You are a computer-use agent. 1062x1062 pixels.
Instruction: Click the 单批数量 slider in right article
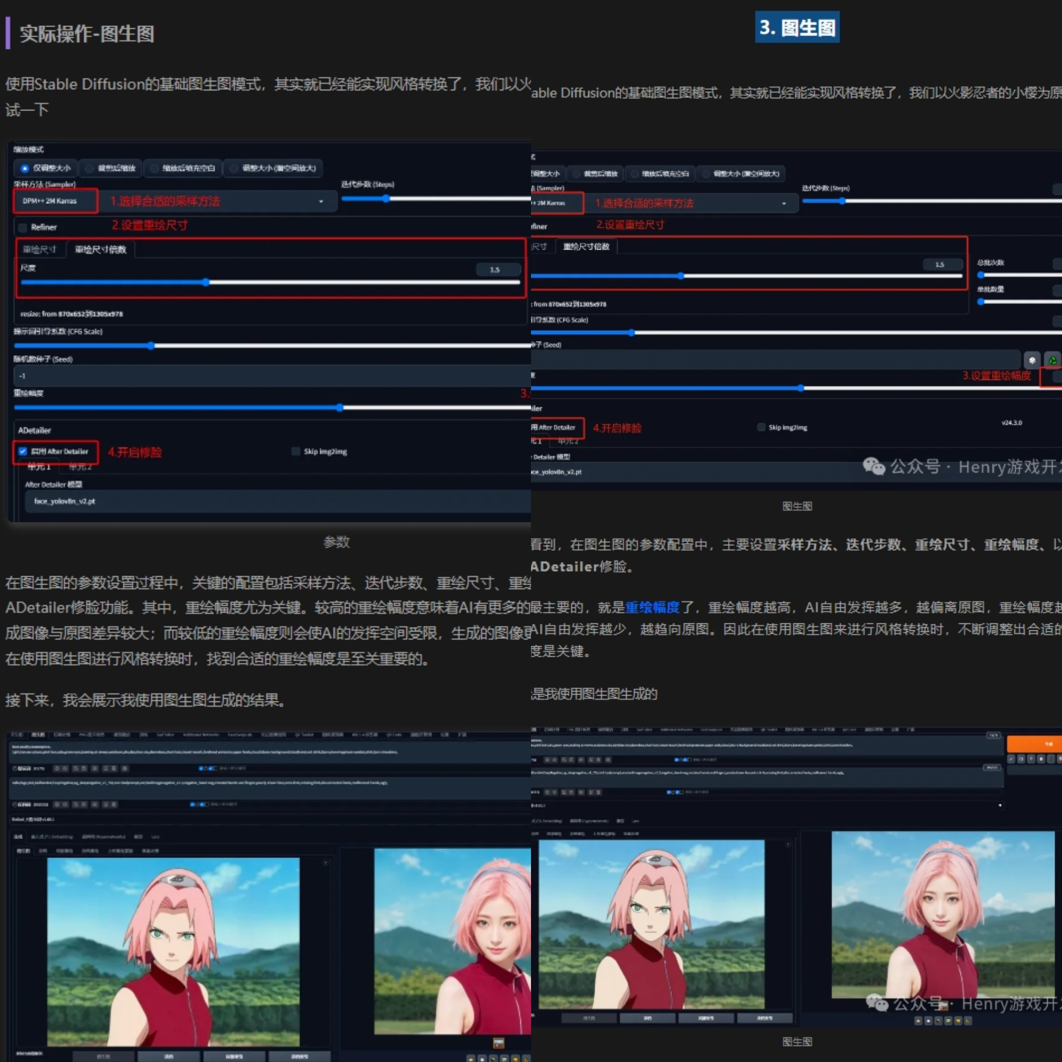1019,301
